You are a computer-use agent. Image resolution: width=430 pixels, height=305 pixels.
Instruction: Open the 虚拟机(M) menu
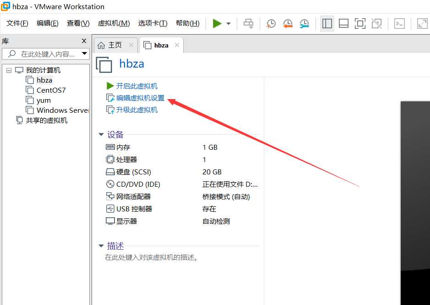pos(114,23)
